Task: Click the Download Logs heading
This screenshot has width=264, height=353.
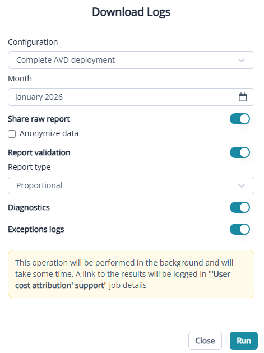Action: 131,12
